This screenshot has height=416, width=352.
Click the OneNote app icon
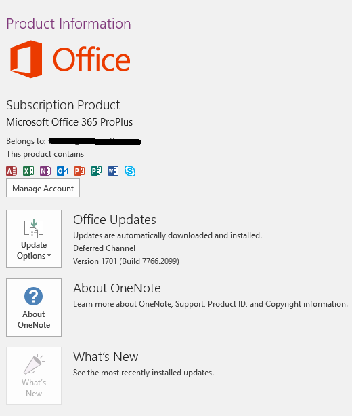pyautogui.click(x=45, y=171)
